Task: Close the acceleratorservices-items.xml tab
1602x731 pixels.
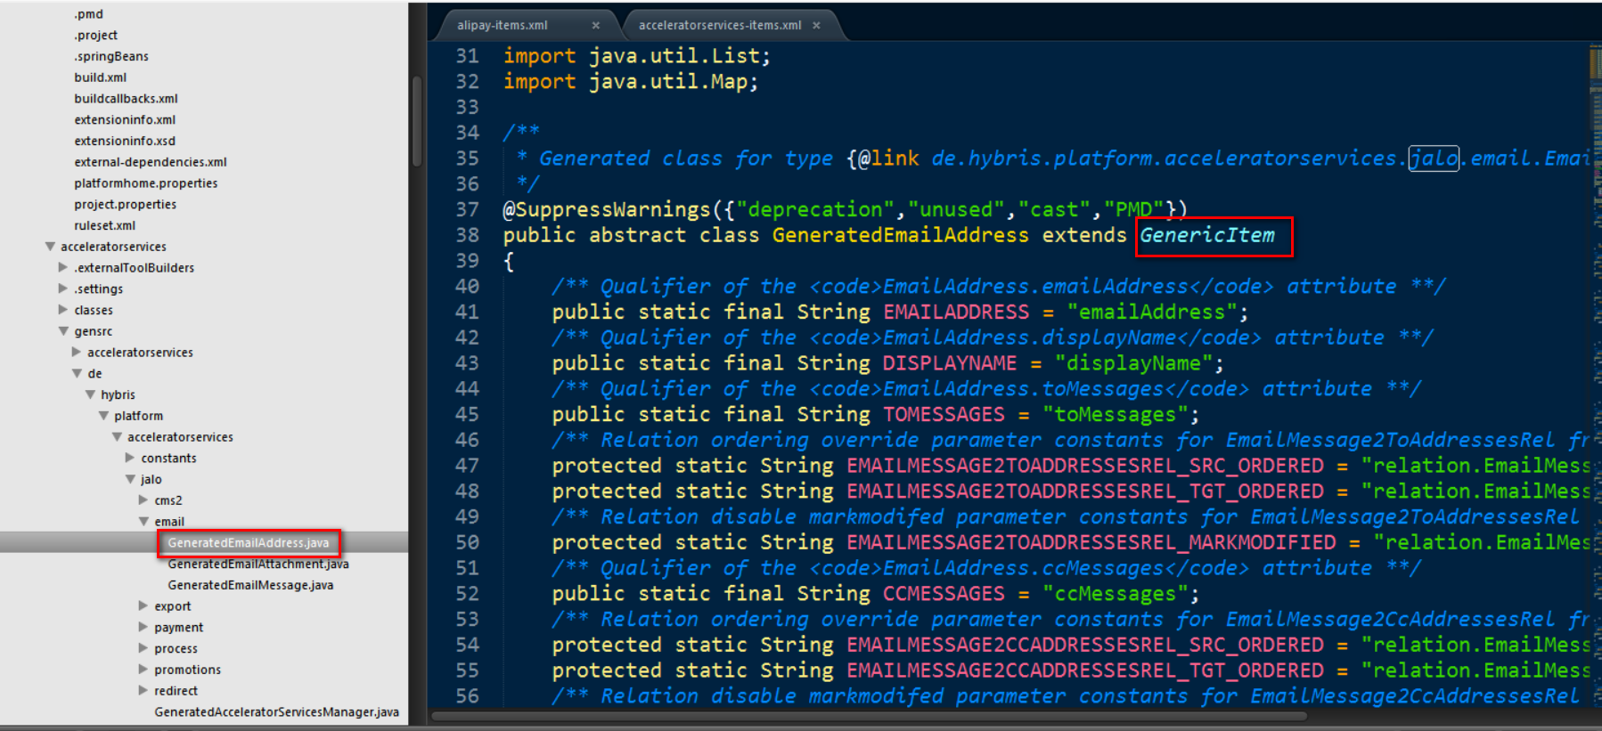Action: [816, 26]
